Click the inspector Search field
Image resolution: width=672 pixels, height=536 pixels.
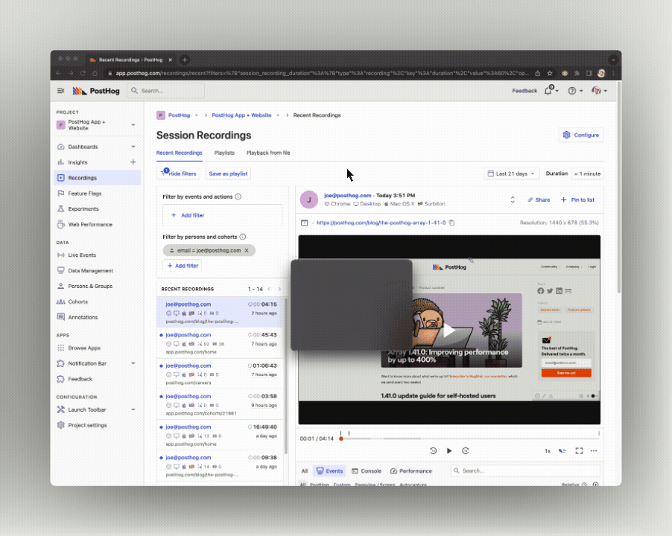[529, 470]
